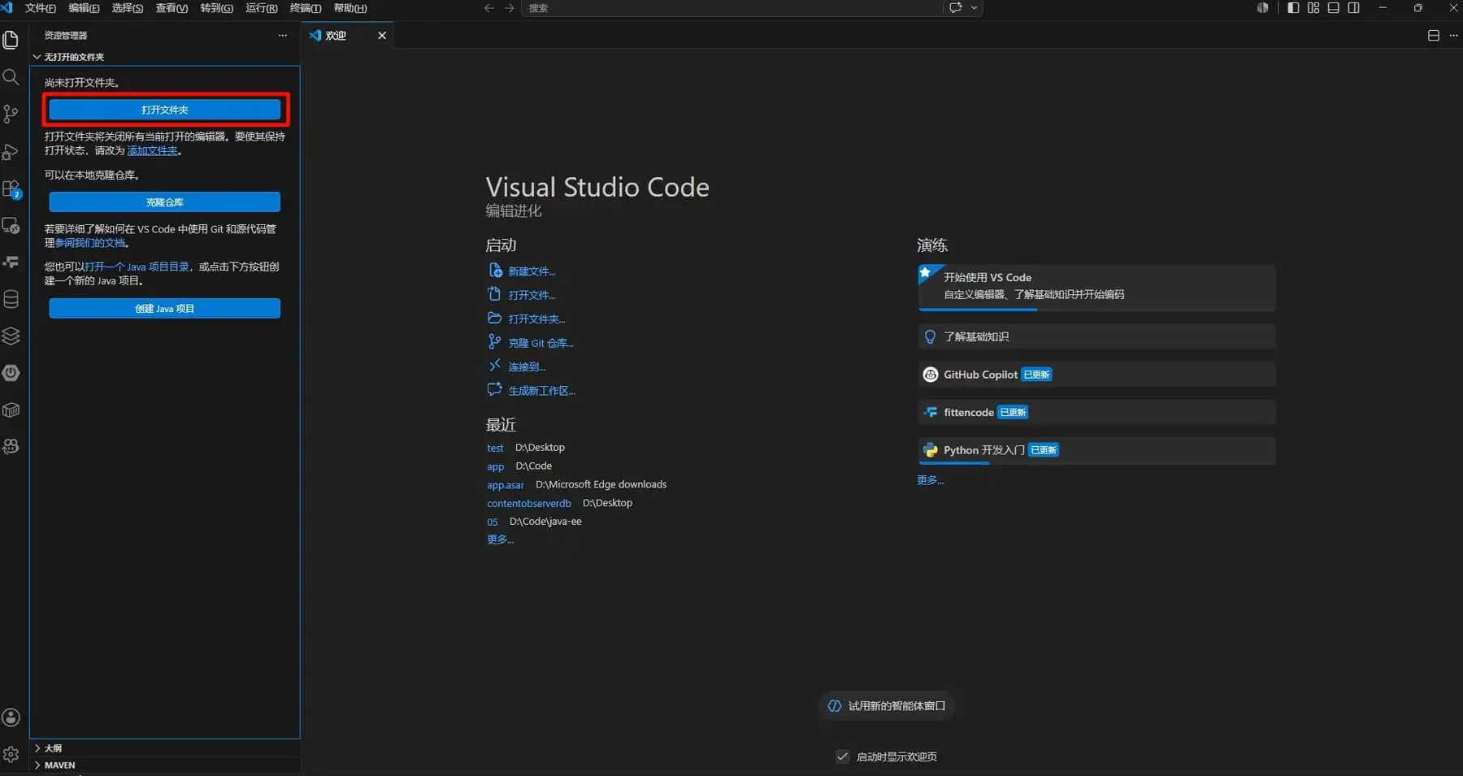The width and height of the screenshot is (1463, 776).
Task: Click the search command center field
Action: click(731, 8)
